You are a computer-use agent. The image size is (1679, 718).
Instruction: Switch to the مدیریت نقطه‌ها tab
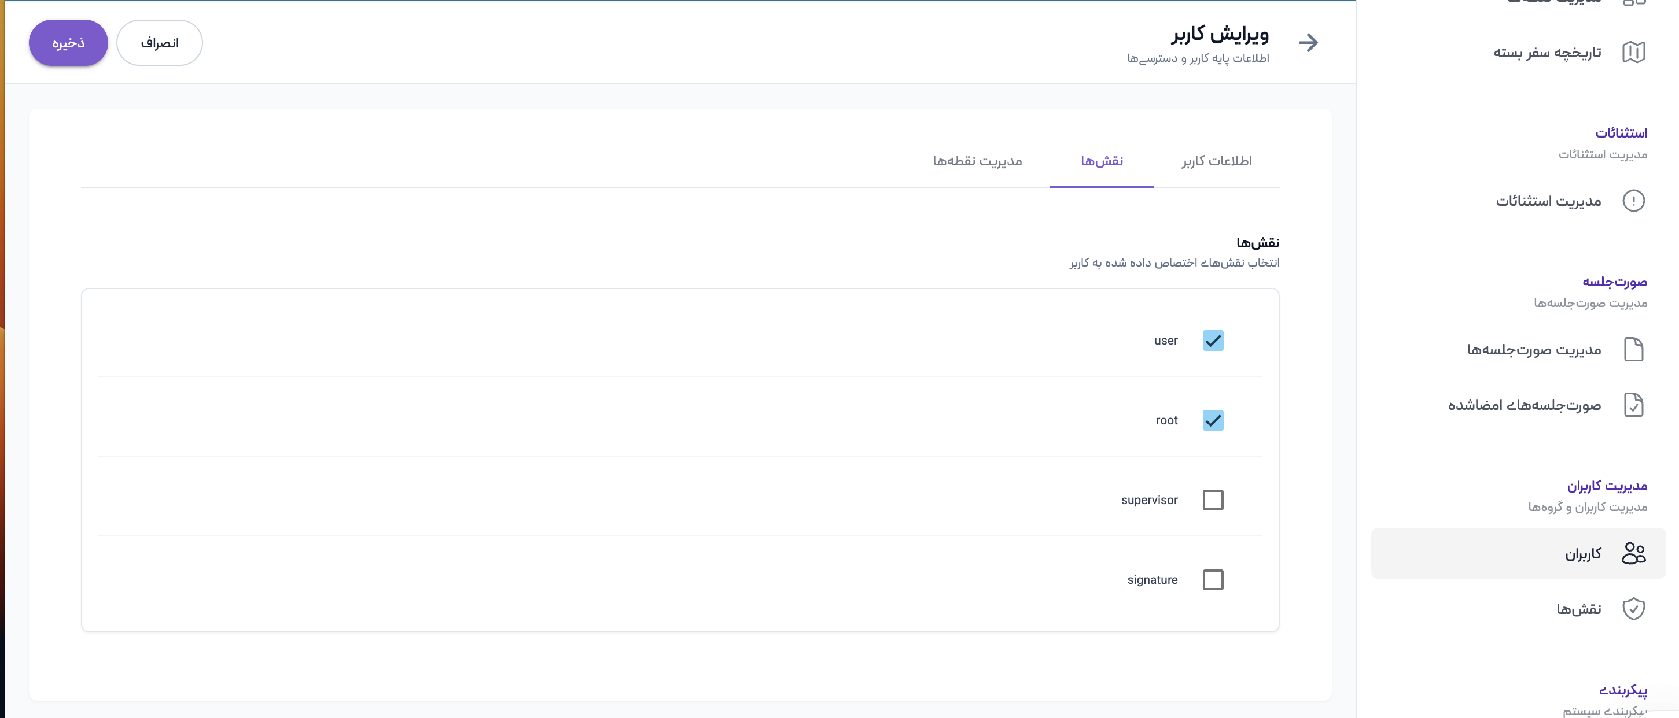(977, 161)
